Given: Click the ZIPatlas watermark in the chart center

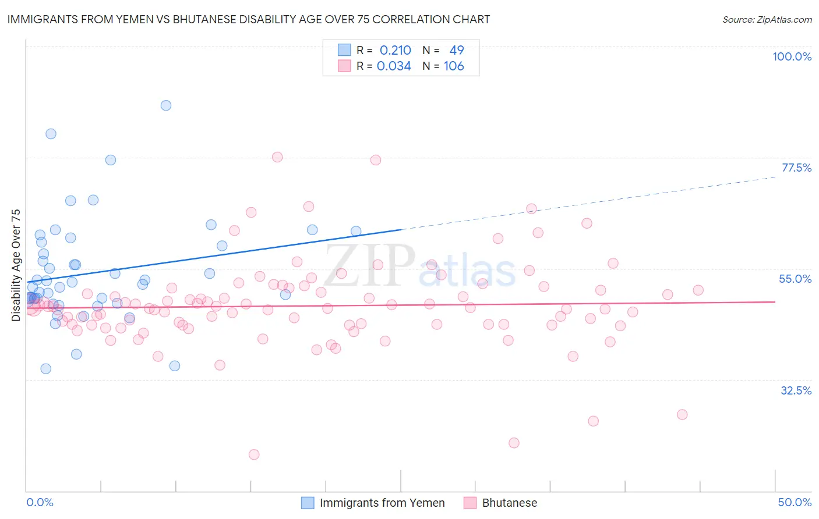Looking at the screenshot, I should tap(420, 266).
